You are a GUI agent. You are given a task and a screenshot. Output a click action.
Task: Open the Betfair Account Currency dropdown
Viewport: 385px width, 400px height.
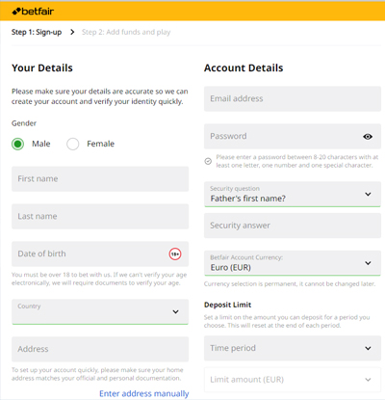click(293, 263)
